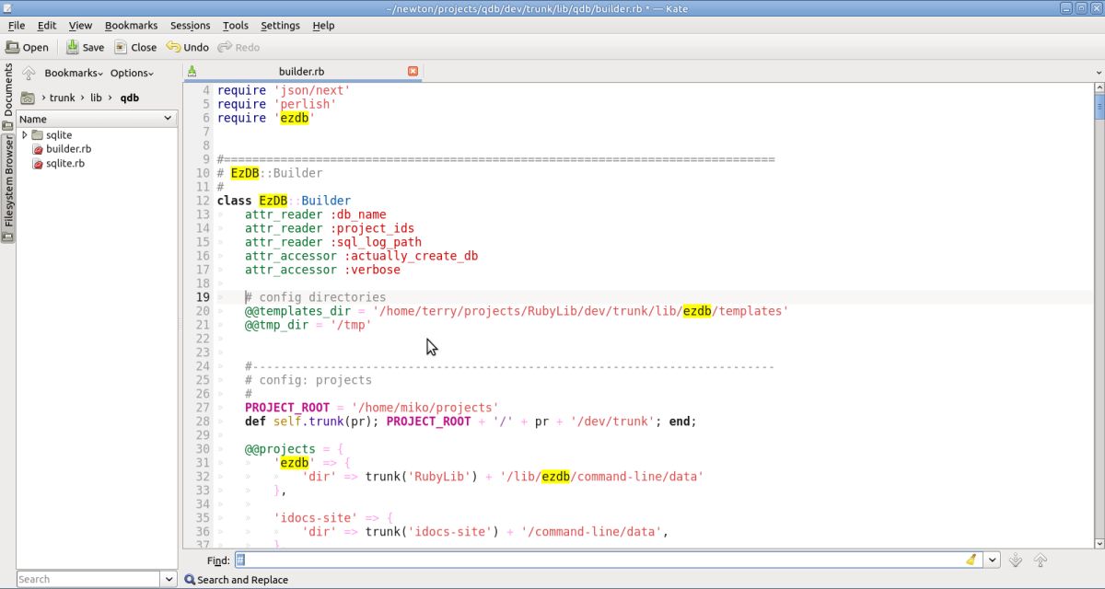Screen dimensions: 1105x589
Task: Open the Bookmarks dropdown in the file browser
Action: click(x=74, y=73)
